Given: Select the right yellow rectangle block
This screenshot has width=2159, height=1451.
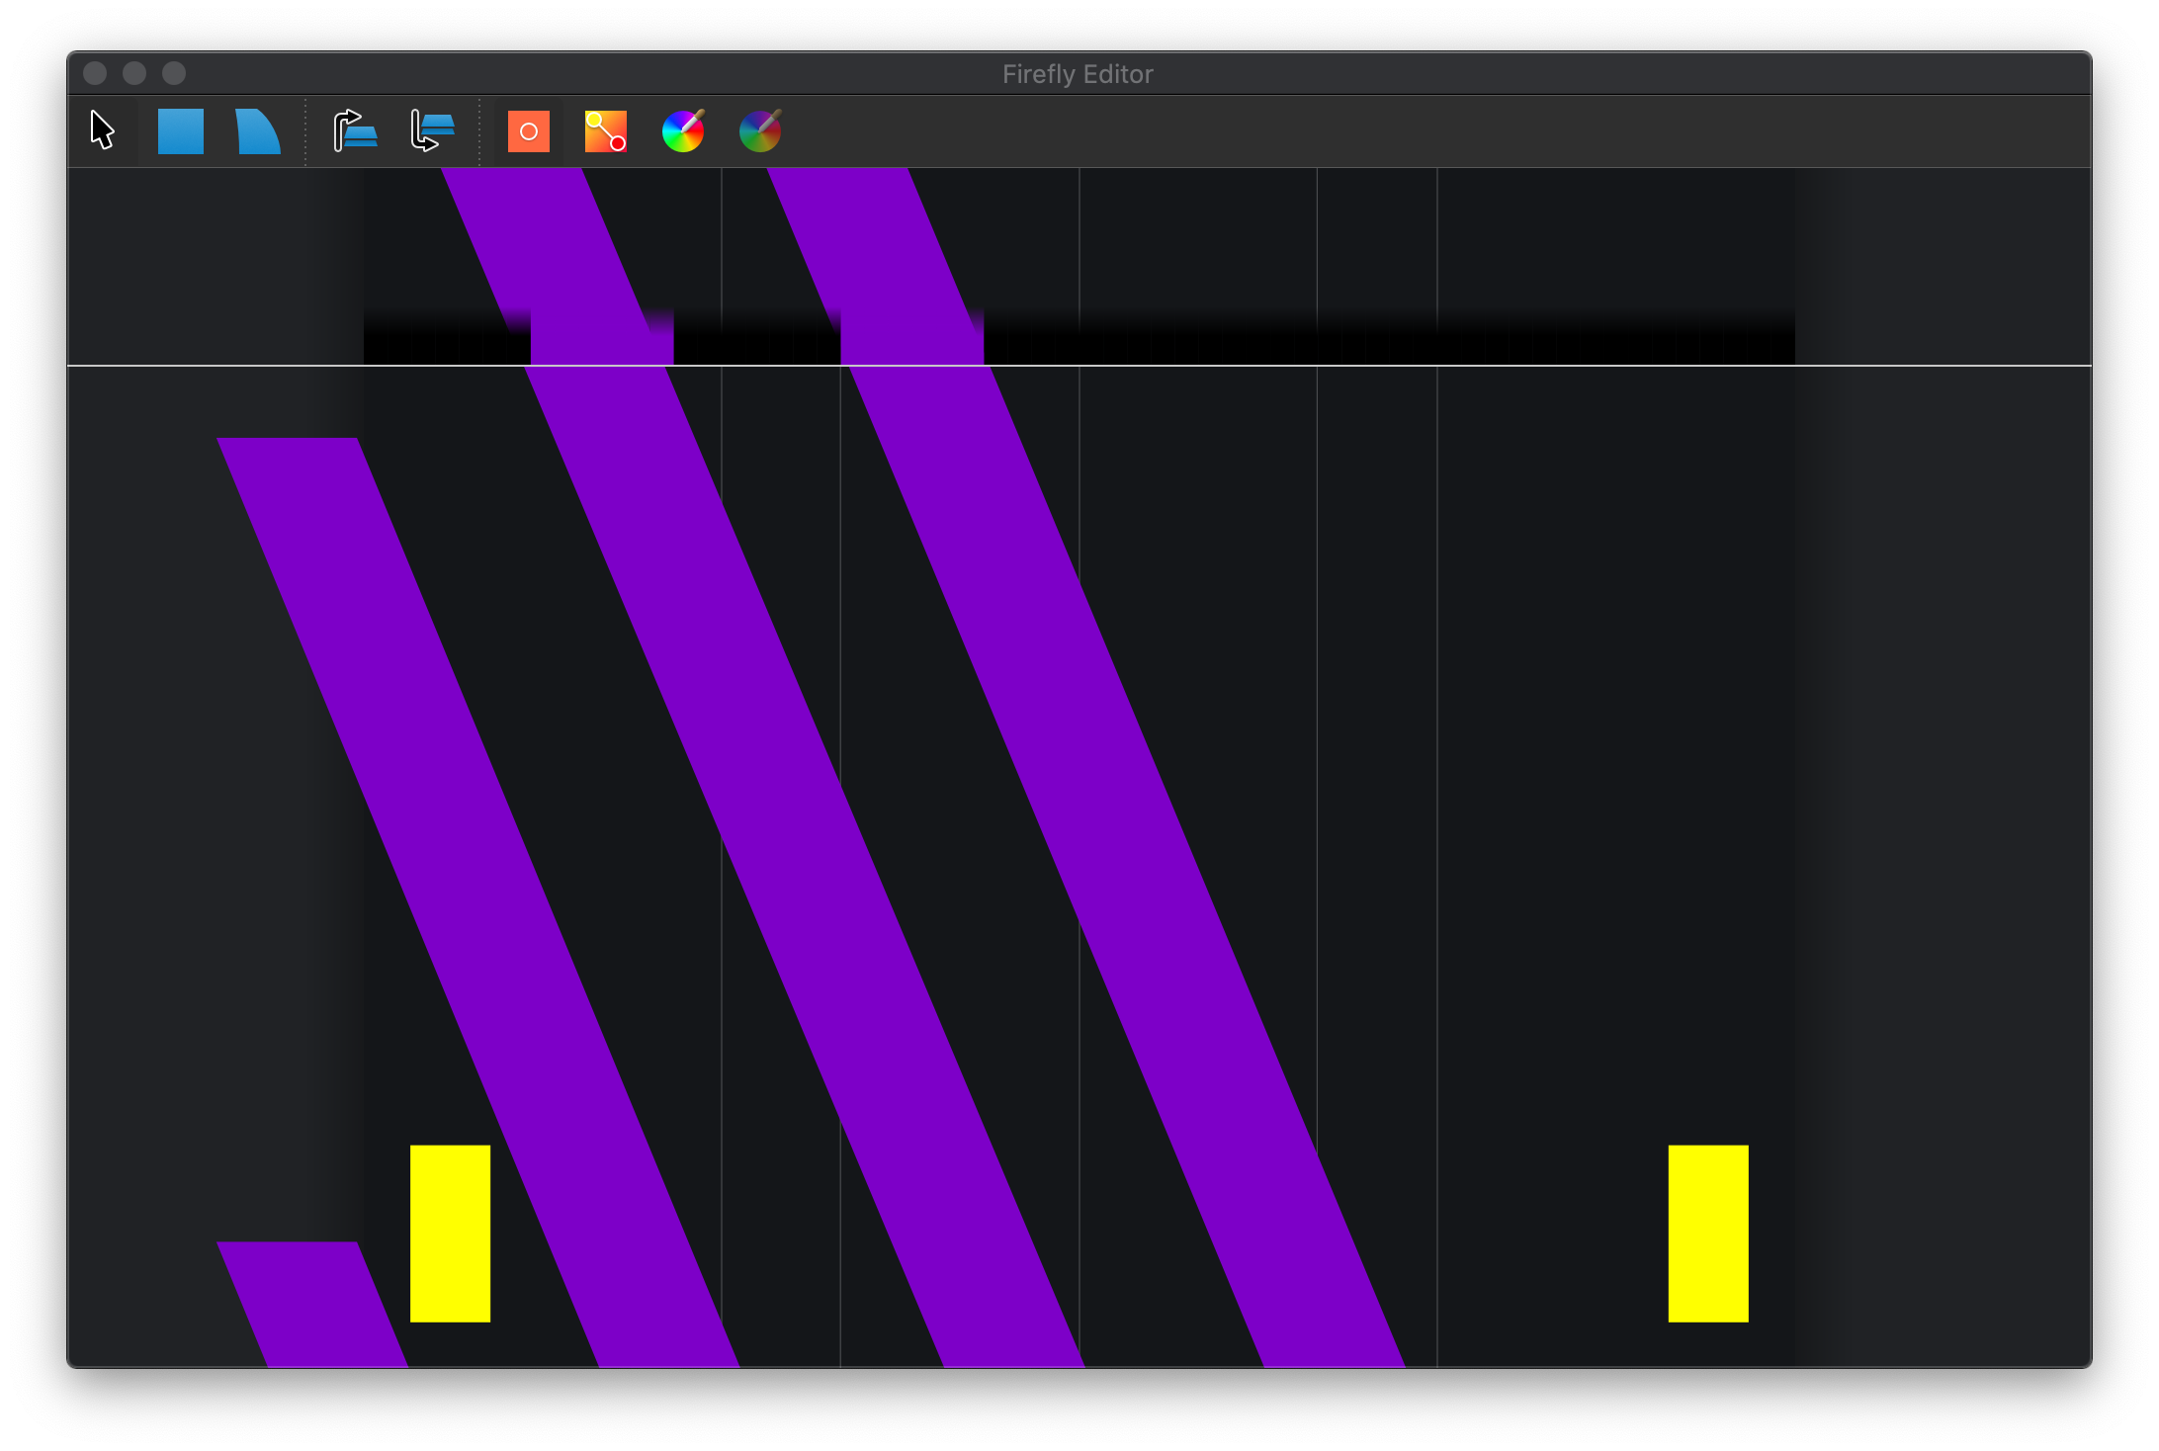Looking at the screenshot, I should [x=1707, y=1233].
